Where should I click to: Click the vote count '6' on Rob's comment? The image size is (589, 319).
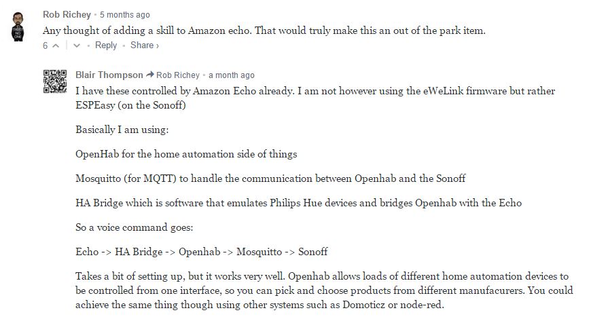tap(46, 45)
